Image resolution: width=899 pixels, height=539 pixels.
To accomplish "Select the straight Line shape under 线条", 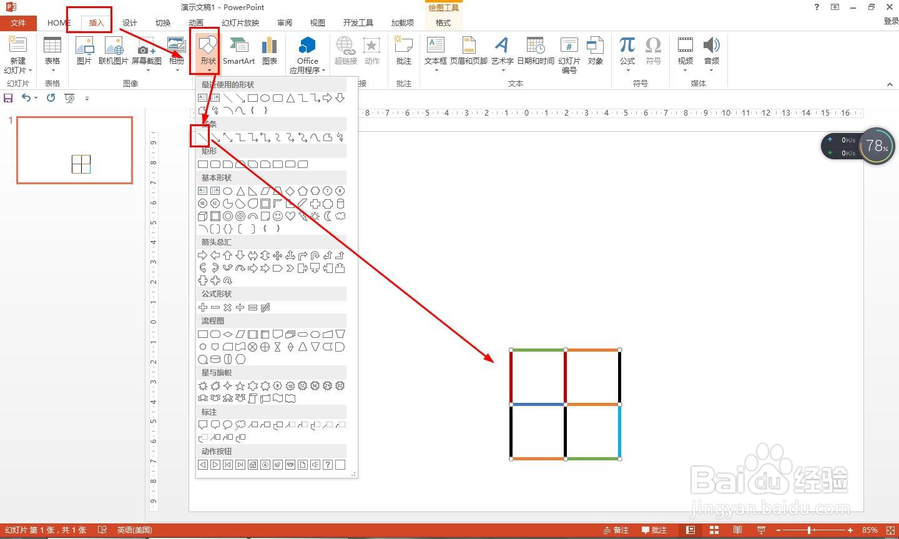I will [202, 137].
